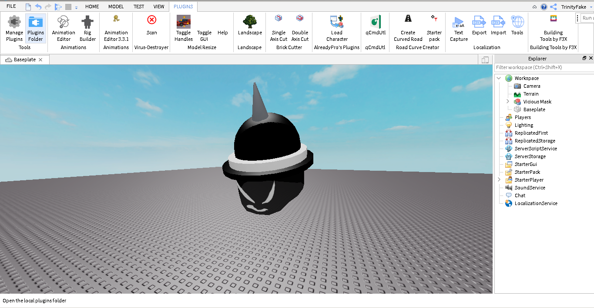
Task: Select StarterPack in Explorer
Action: click(527, 172)
